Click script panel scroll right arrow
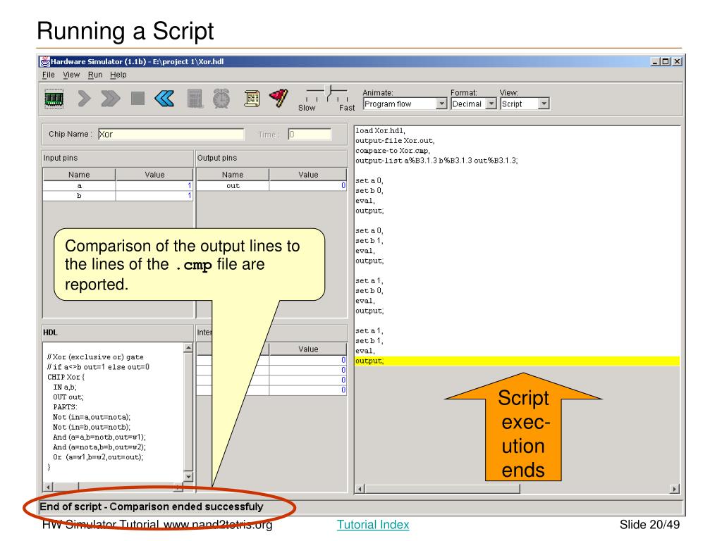 pyautogui.click(x=675, y=489)
